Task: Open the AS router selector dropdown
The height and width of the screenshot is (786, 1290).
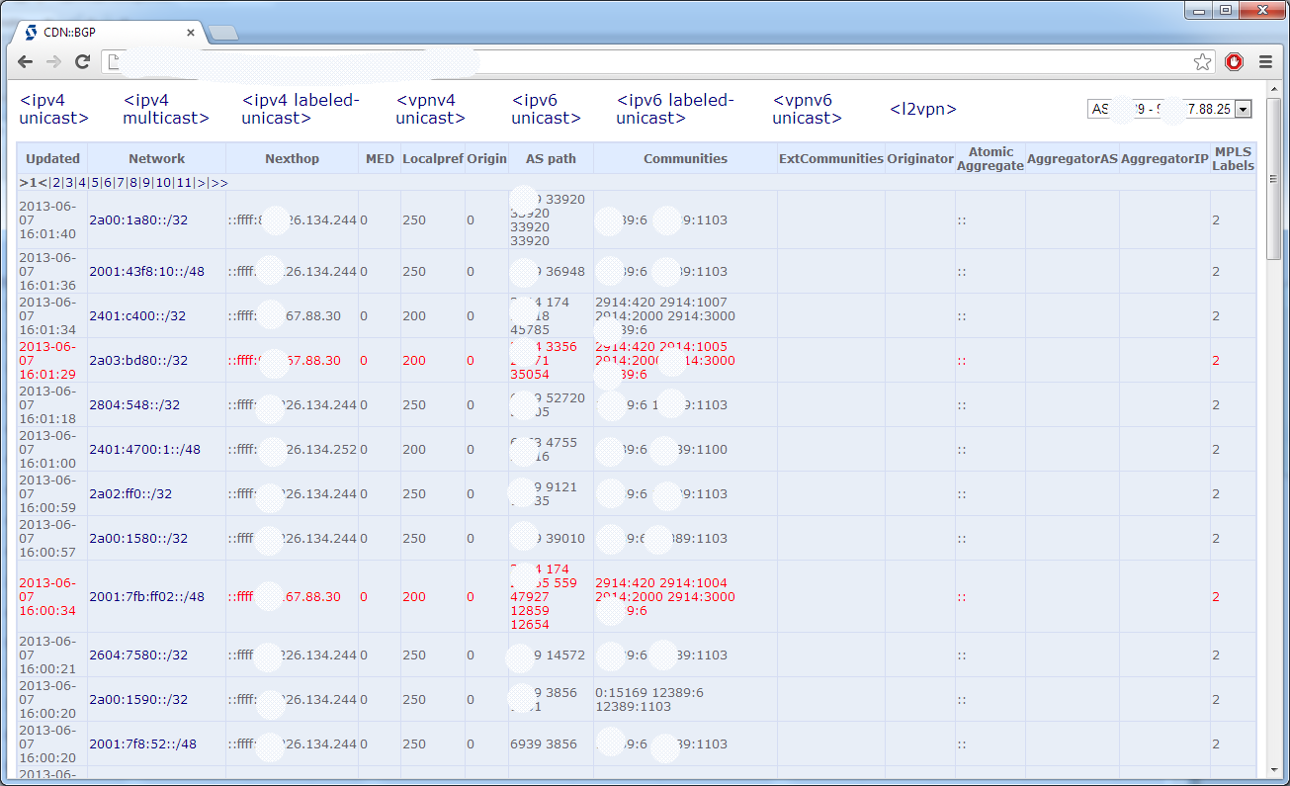Action: (x=1244, y=109)
